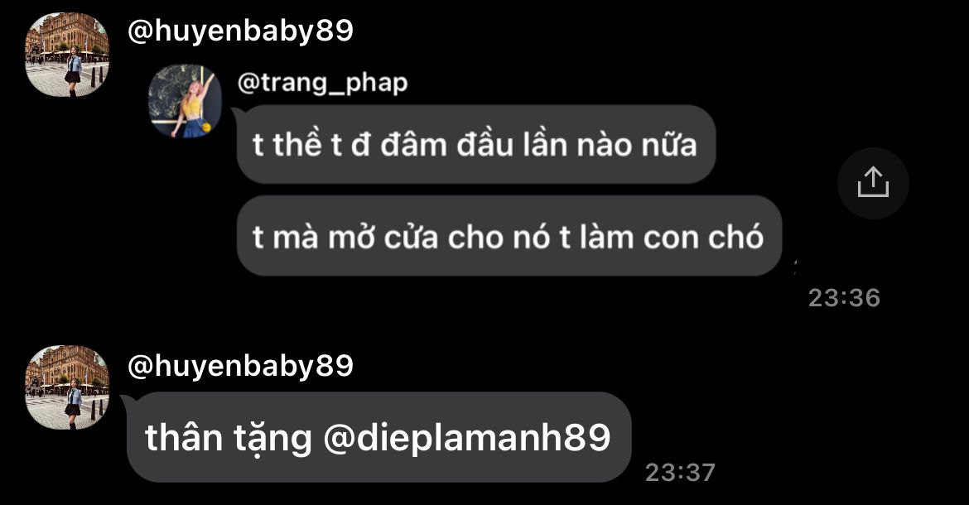Select the "thân tặng" message bubble
This screenshot has height=505, width=969.
[378, 437]
